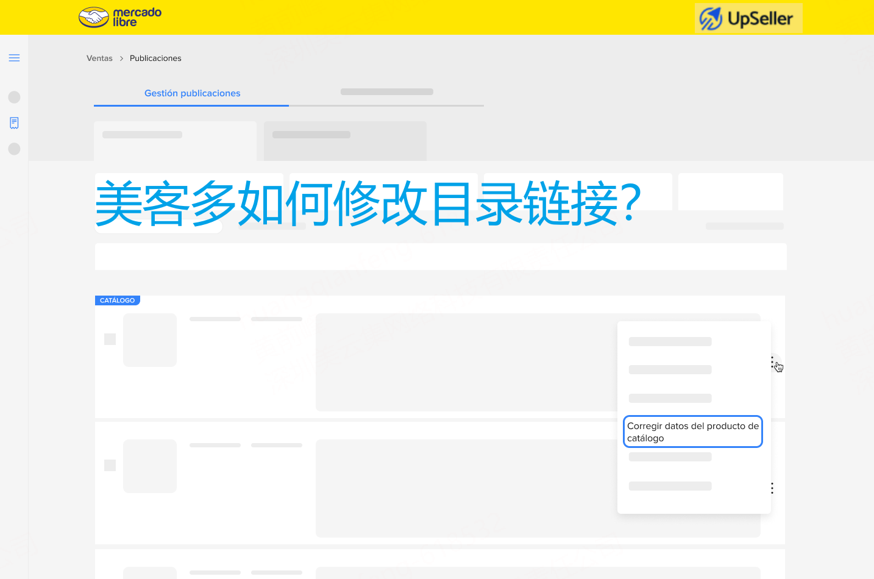Choose the first placeholder option in popup menu
The image size is (874, 579).
[670, 342]
